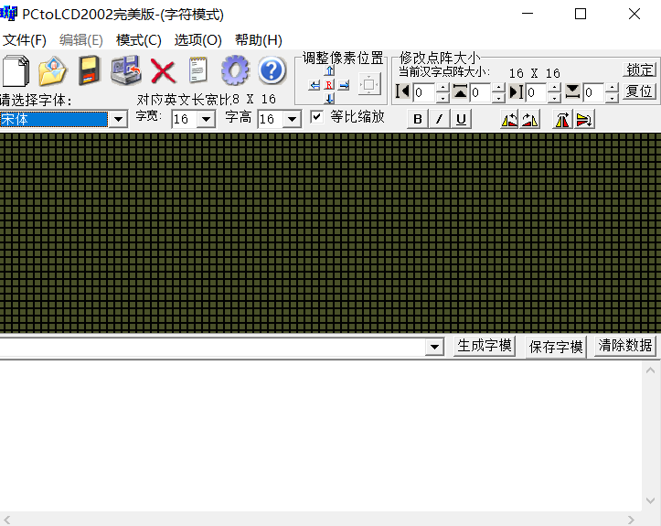Click the floppy disk save icon
Viewport: 661px width, 526px height.
point(90,70)
